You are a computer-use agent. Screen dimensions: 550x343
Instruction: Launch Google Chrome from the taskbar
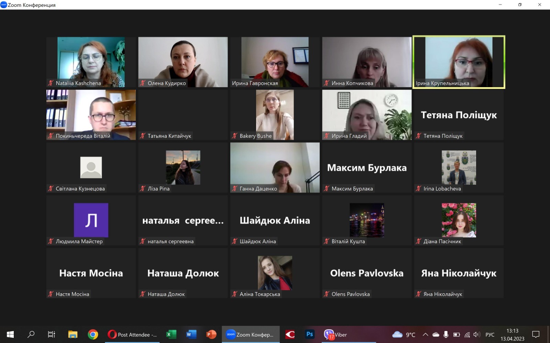[x=93, y=334]
